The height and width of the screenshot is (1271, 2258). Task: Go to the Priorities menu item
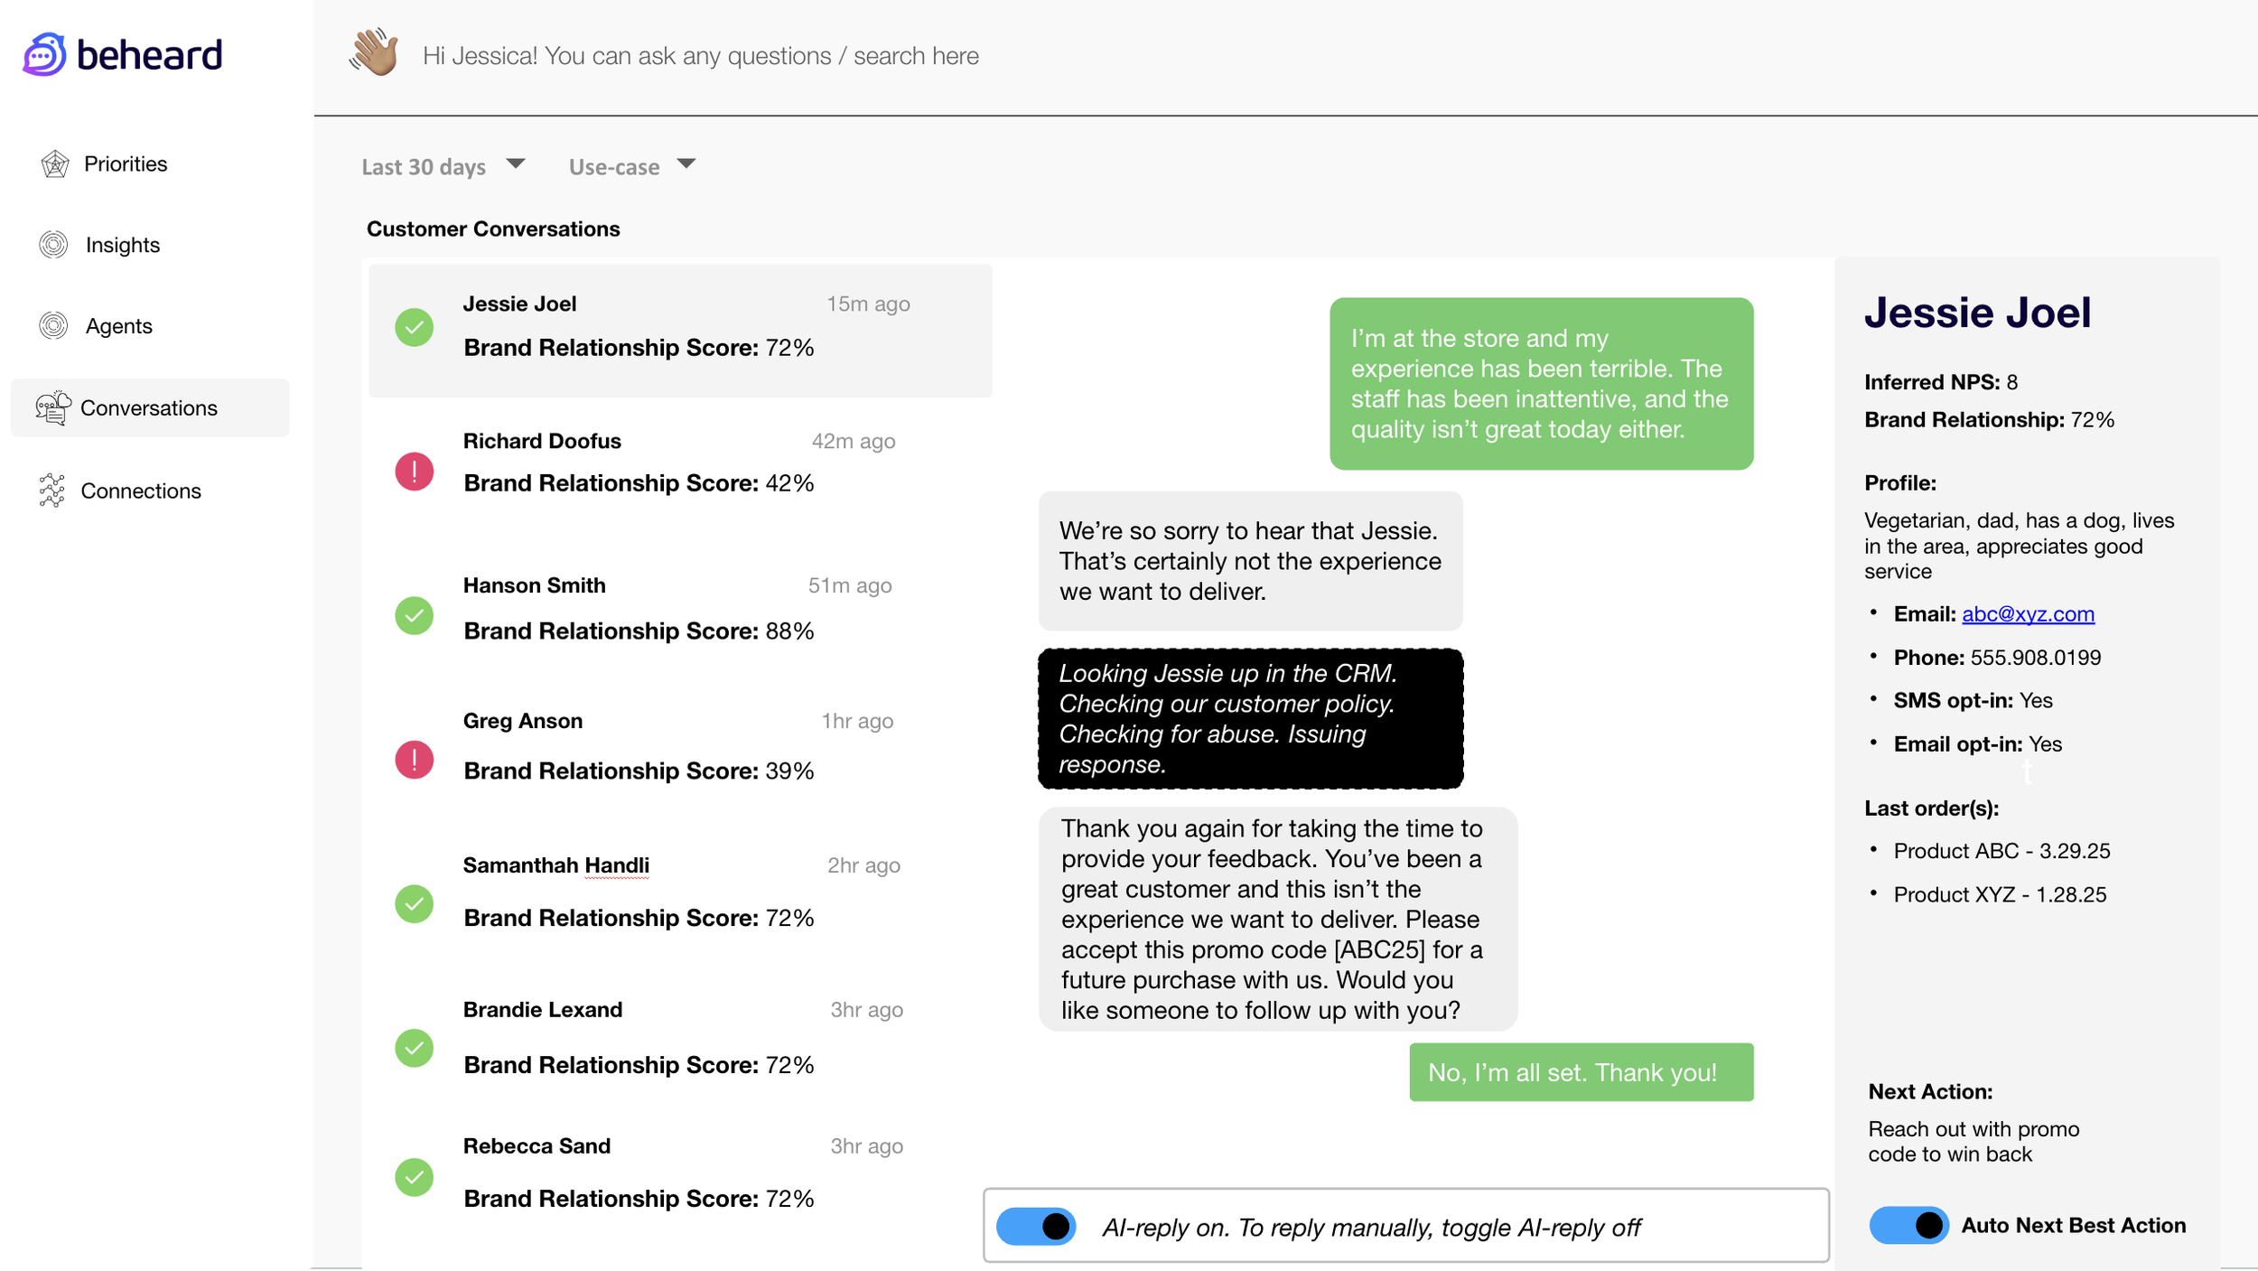coord(126,164)
